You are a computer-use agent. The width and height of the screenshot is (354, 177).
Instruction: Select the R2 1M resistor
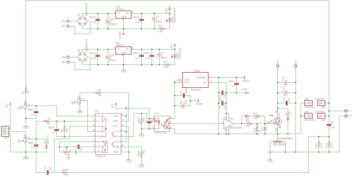click(x=26, y=90)
